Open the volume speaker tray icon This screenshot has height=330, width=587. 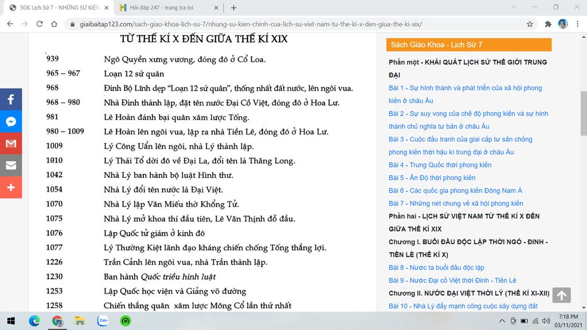pyautogui.click(x=546, y=321)
